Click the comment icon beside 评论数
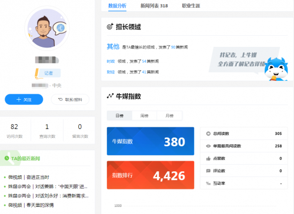The width and height of the screenshot is (294, 214). [208, 171]
